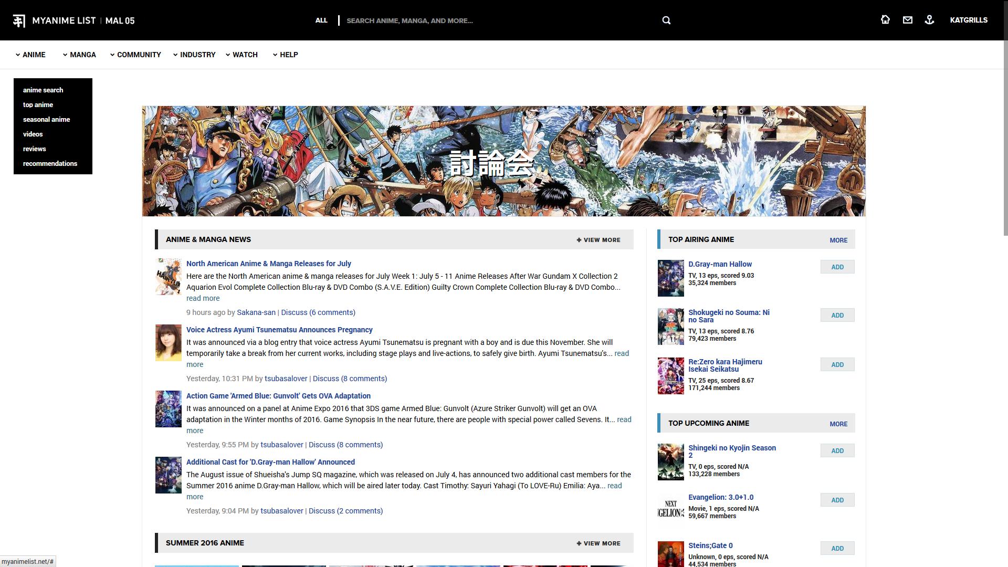Click the search magnifier icon
This screenshot has width=1008, height=567.
coord(666,20)
